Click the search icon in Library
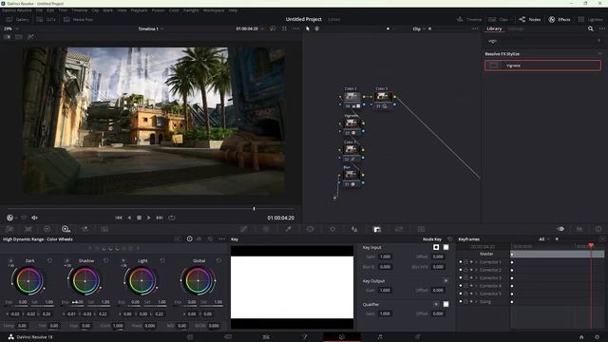This screenshot has height=342, width=608. (x=590, y=28)
